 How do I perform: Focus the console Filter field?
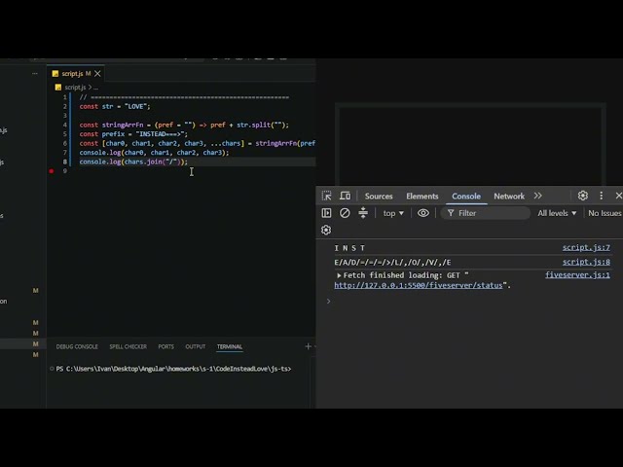[x=486, y=213]
